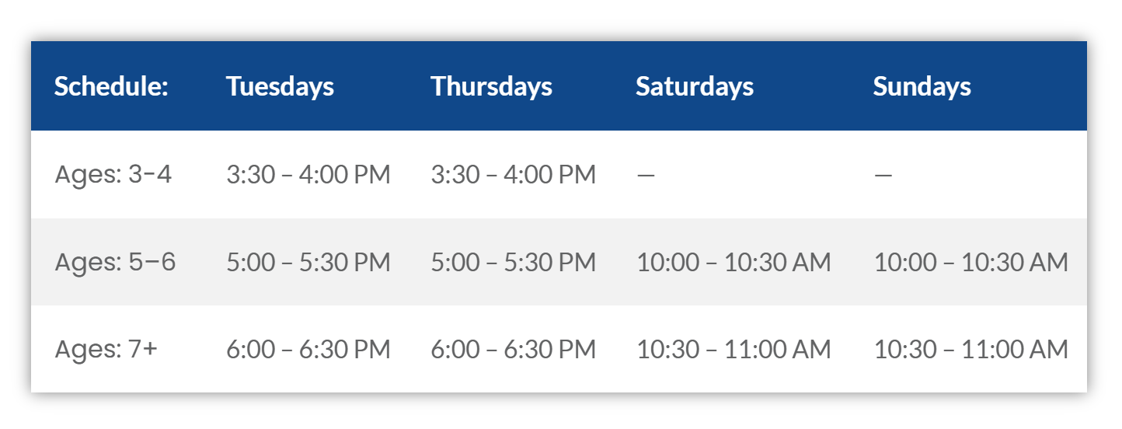Choose Sunday 10:00 – 10:30 AM slot
This screenshot has height=429, width=1122.
click(x=970, y=263)
